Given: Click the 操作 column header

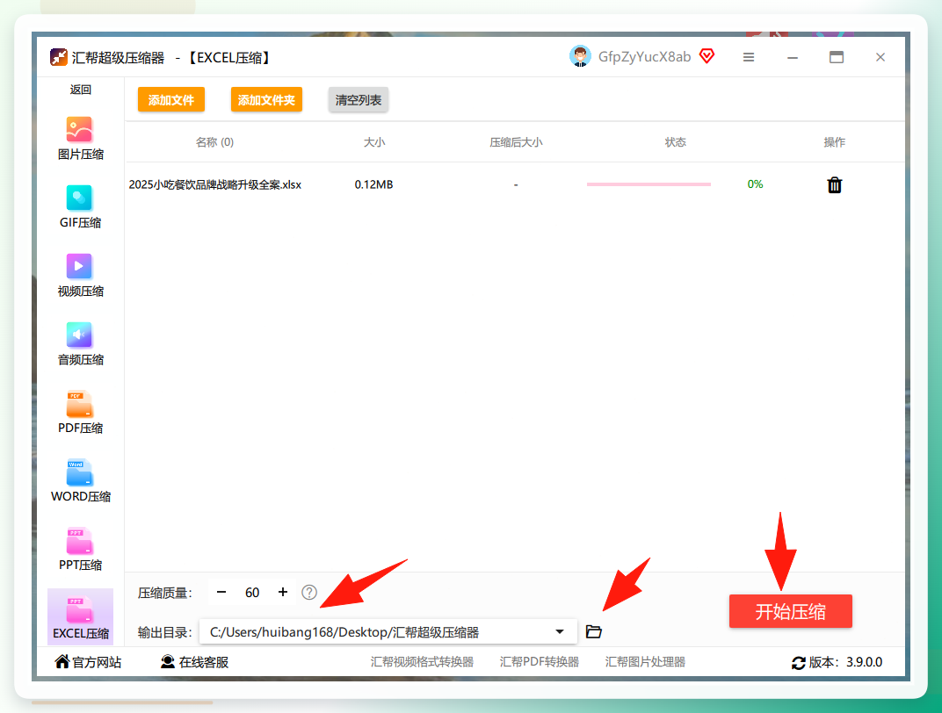Looking at the screenshot, I should click(x=835, y=142).
